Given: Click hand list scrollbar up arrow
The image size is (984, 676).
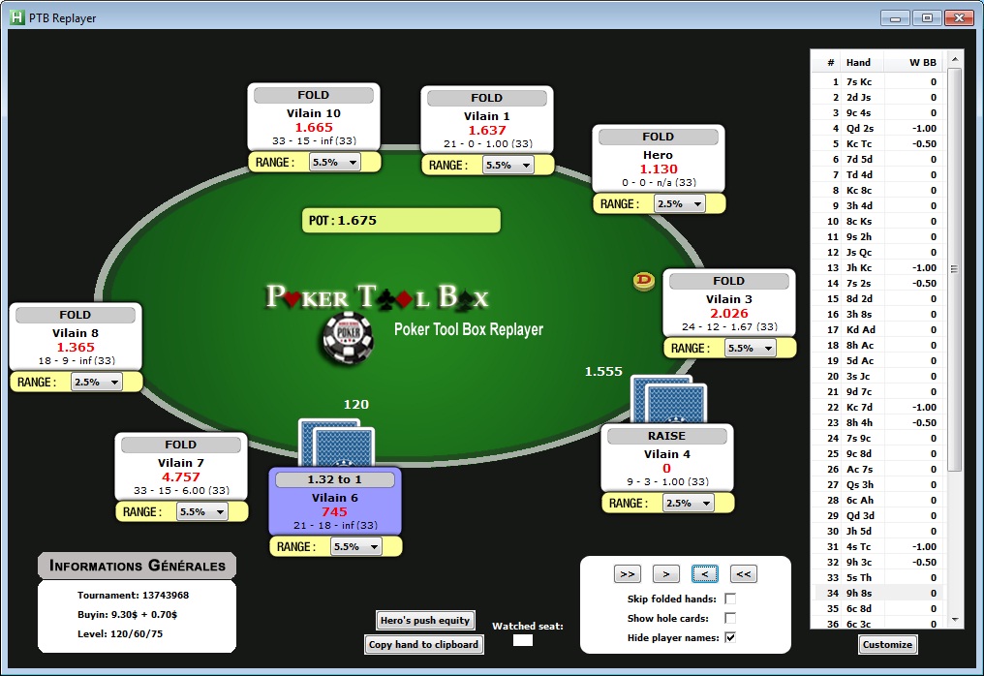Looking at the screenshot, I should (955, 59).
